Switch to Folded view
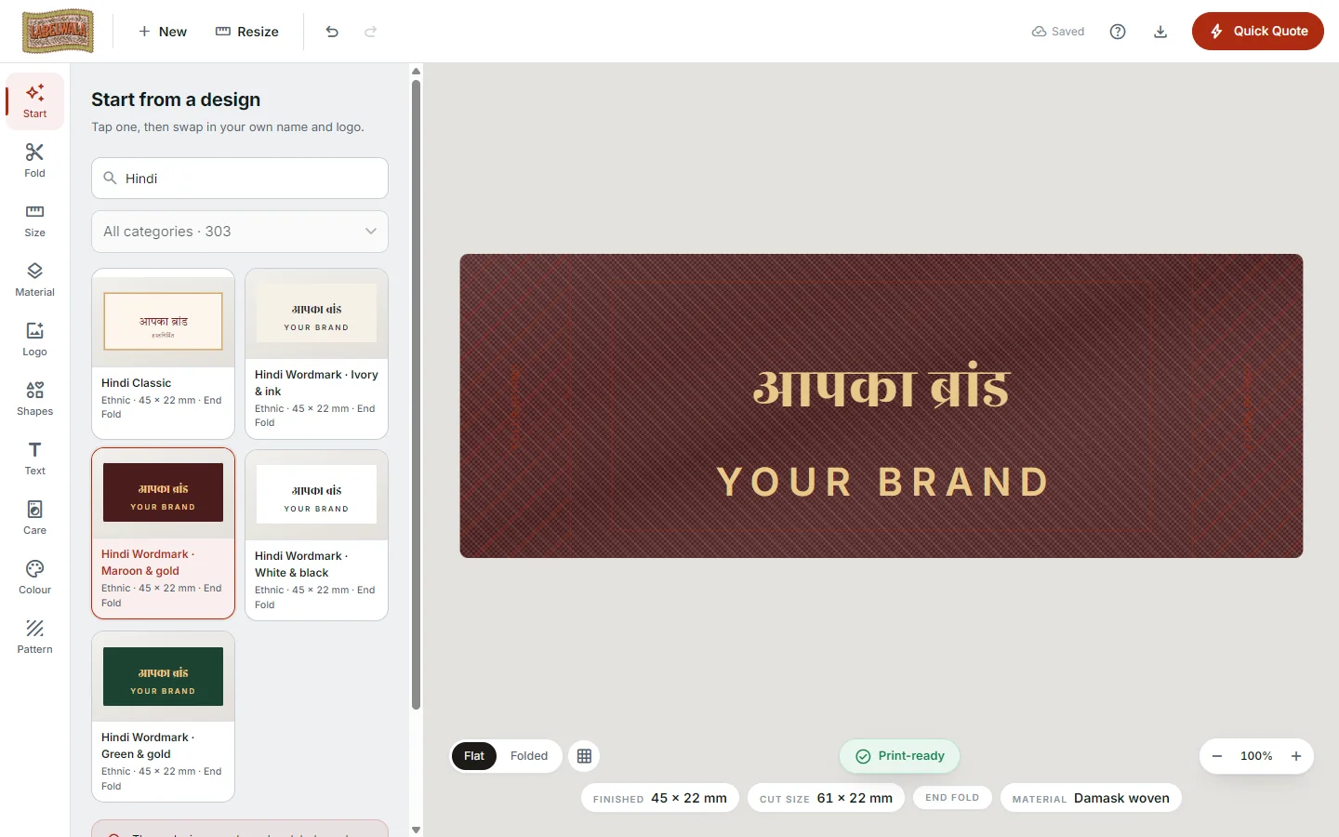The height and width of the screenshot is (837, 1339). 529,756
